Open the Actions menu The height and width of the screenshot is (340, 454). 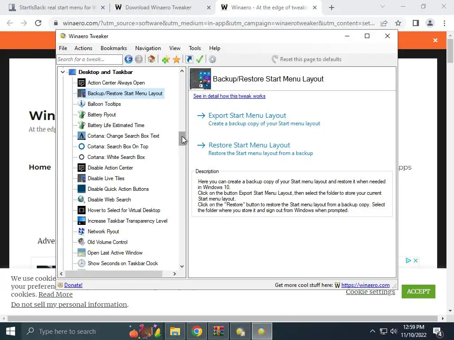coord(83,48)
